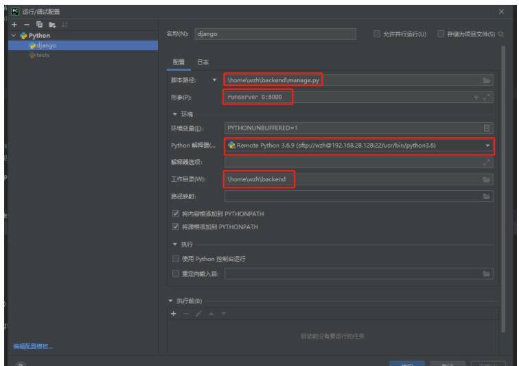This screenshot has height=366, width=519.
Task: Click the interpreter options field
Action: point(359,162)
